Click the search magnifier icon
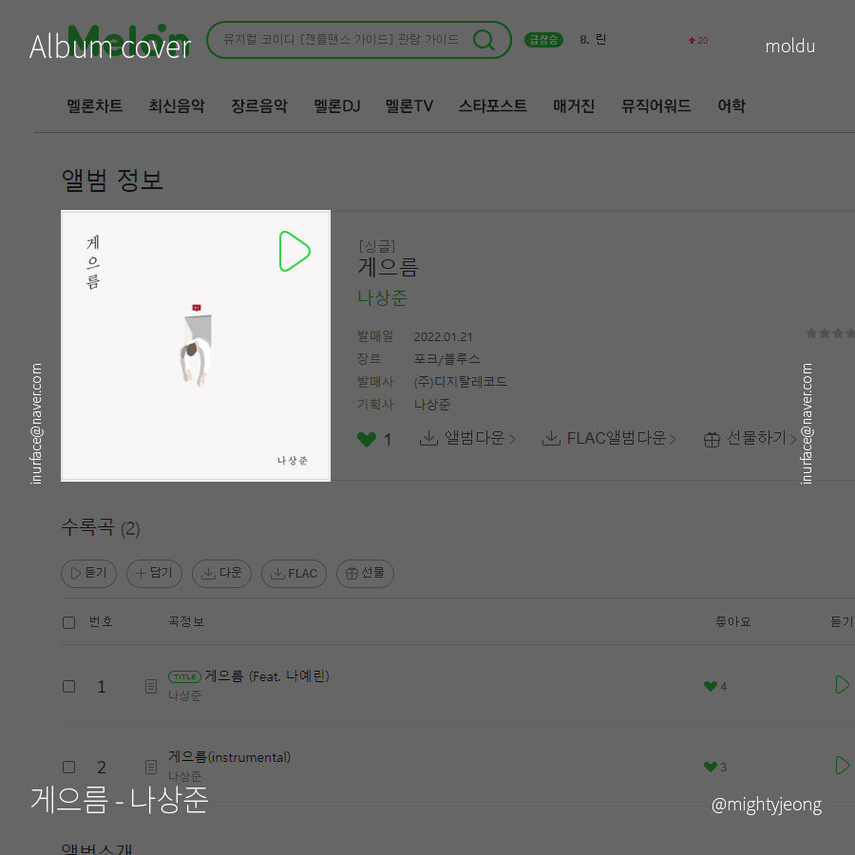 pos(484,40)
